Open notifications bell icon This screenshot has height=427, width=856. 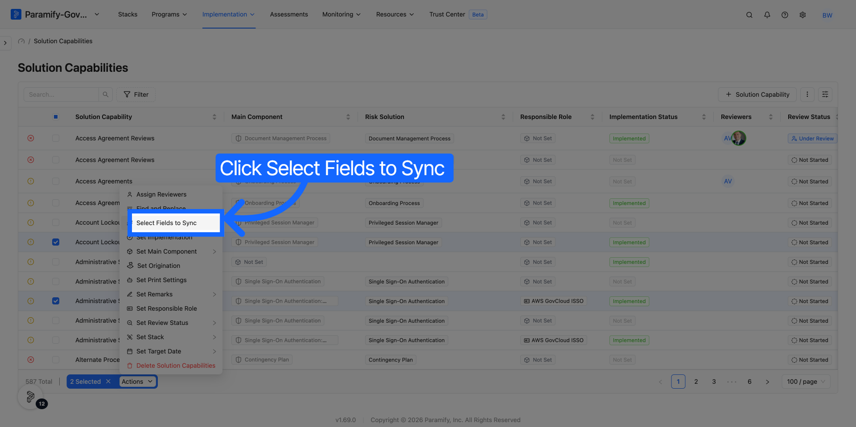pos(767,15)
